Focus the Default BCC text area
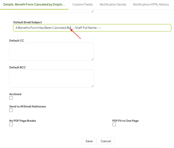Screen dimensions: 174x148 coord(51,78)
